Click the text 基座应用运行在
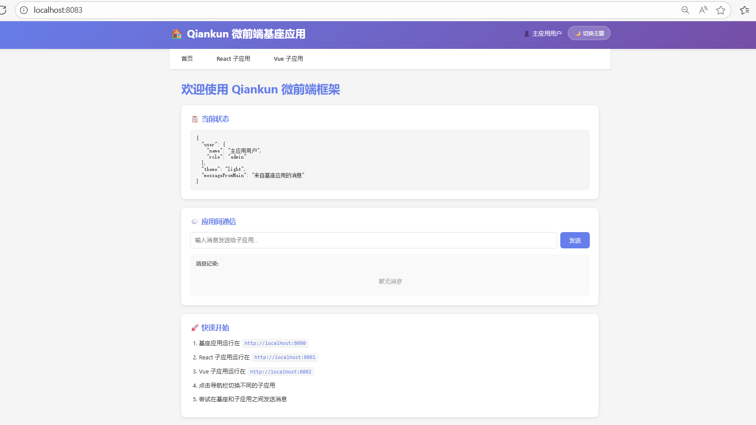The image size is (756, 425). [219, 343]
